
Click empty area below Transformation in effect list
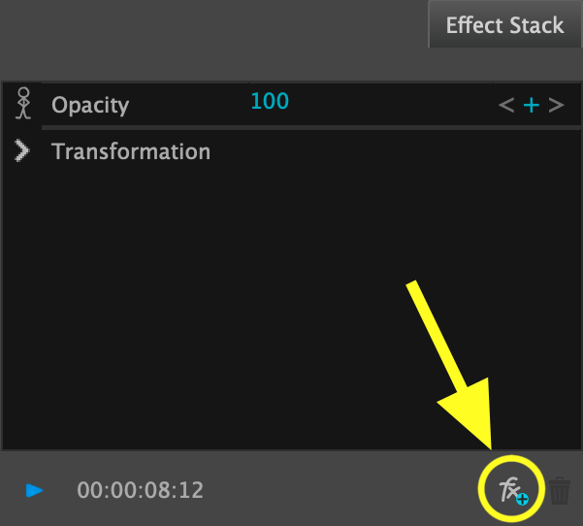click(243, 291)
